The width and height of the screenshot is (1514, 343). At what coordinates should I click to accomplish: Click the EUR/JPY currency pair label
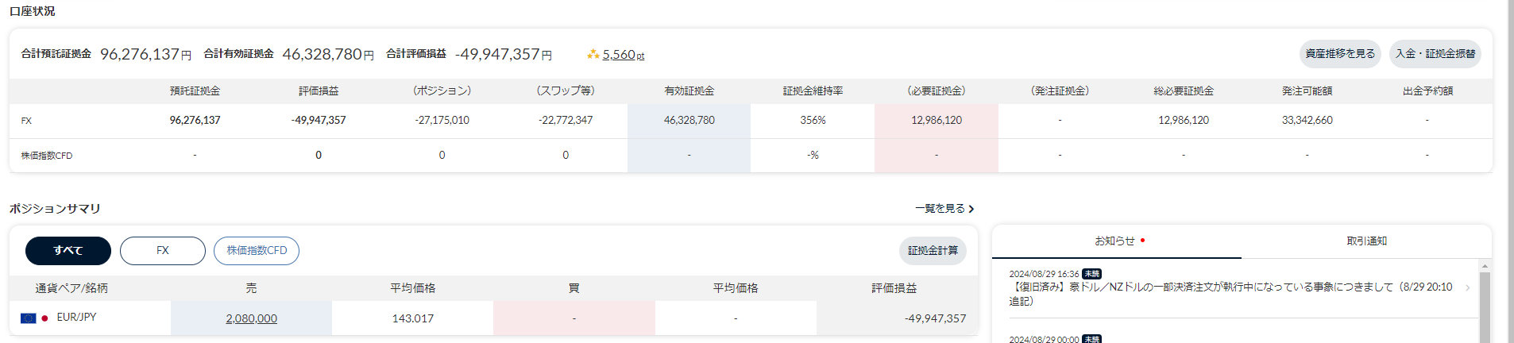[76, 318]
